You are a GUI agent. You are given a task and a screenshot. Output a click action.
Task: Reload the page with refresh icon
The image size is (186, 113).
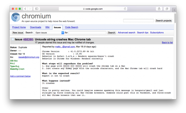(125, 9)
